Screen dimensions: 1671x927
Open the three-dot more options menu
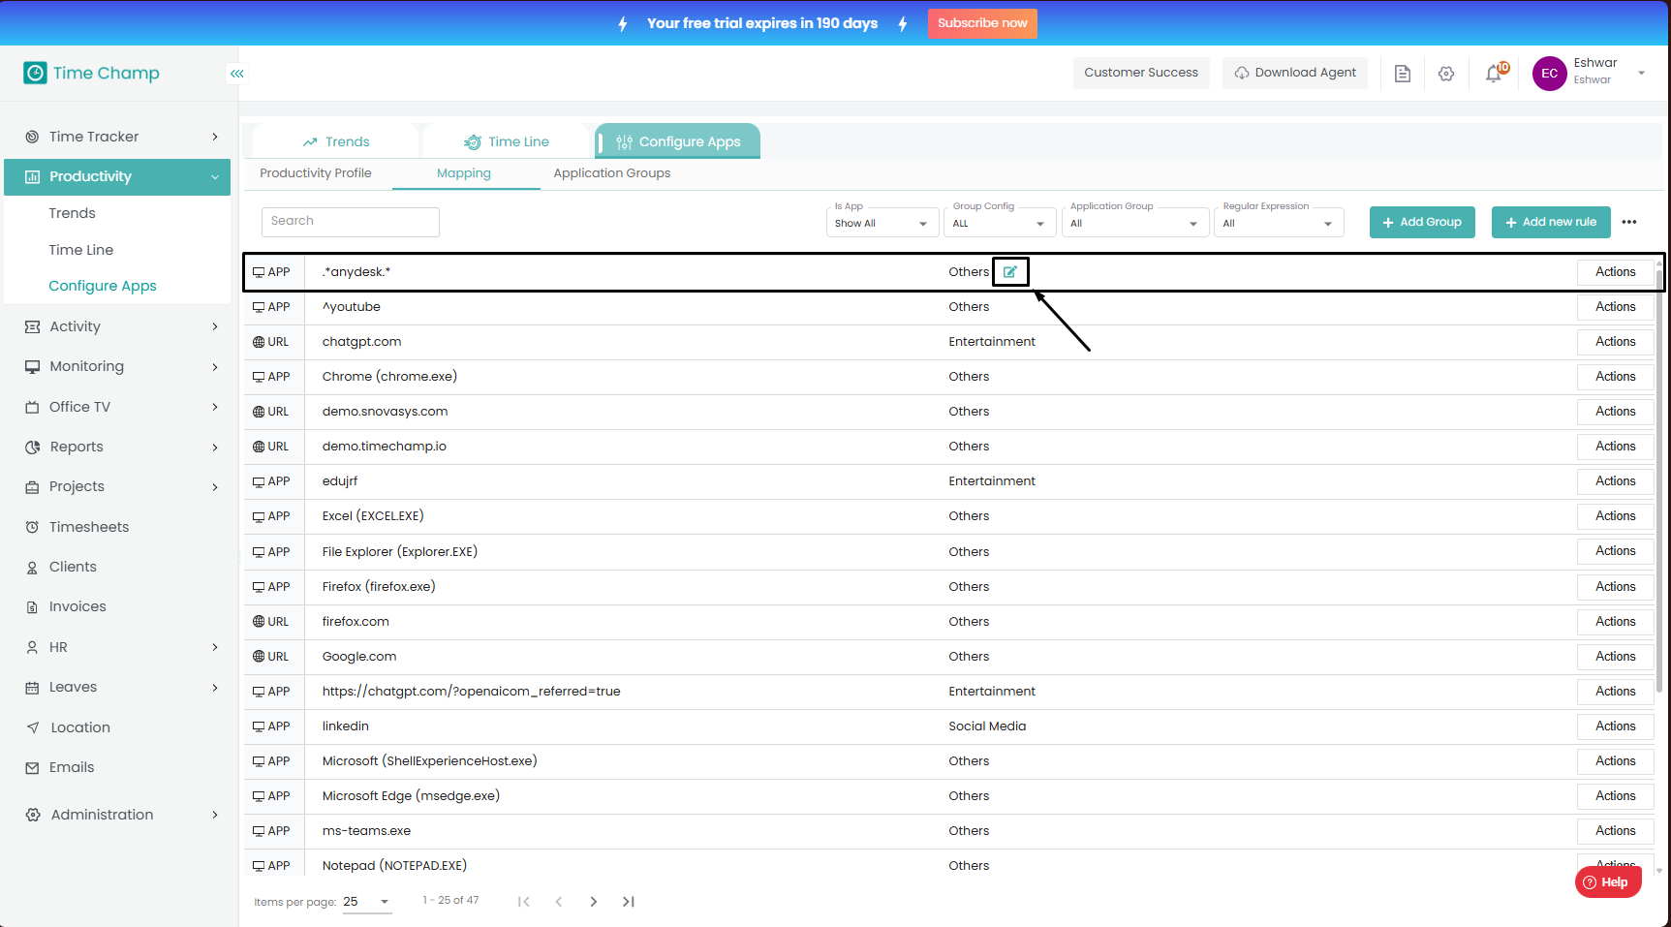pos(1629,222)
